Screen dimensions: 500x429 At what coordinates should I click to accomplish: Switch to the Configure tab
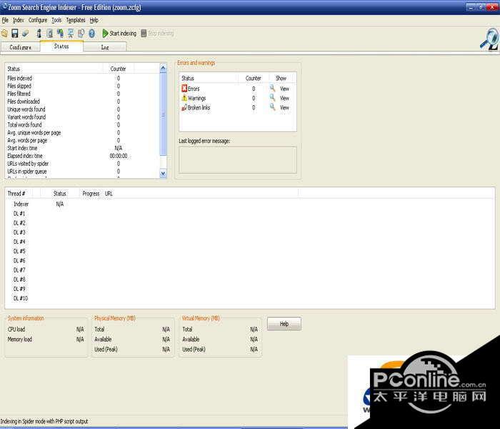tap(21, 47)
